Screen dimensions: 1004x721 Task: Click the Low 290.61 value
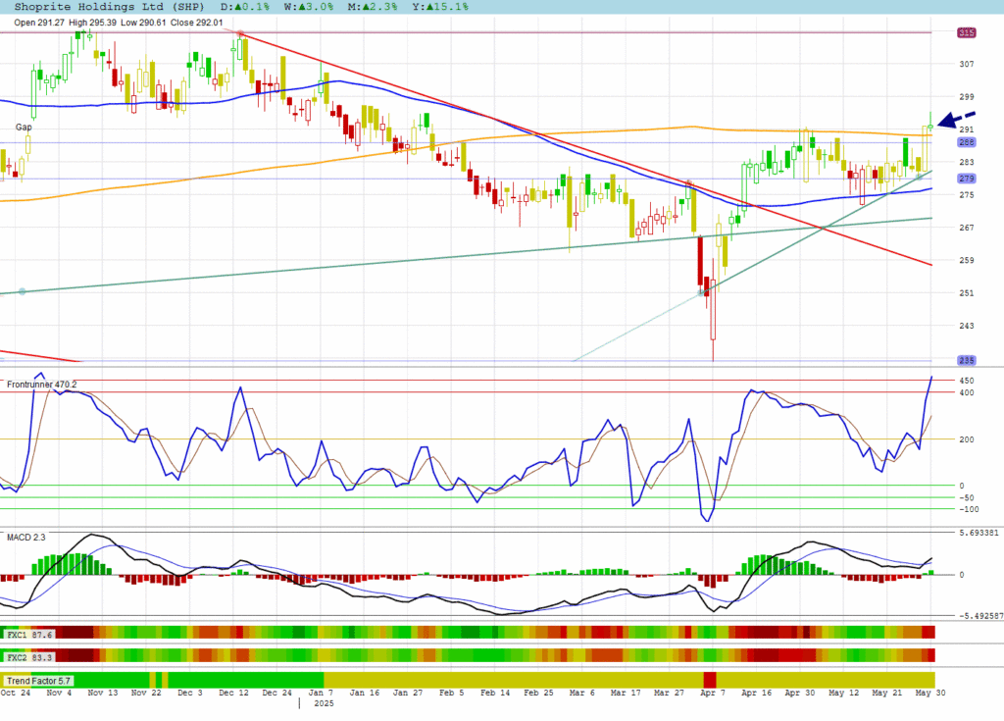pyautogui.click(x=143, y=23)
